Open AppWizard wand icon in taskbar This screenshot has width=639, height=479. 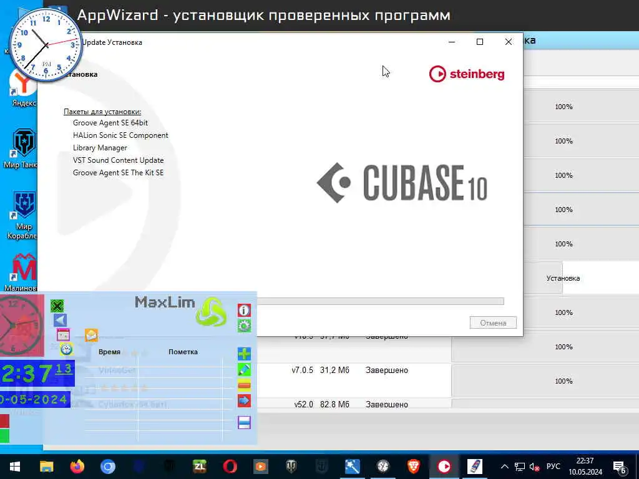click(353, 467)
